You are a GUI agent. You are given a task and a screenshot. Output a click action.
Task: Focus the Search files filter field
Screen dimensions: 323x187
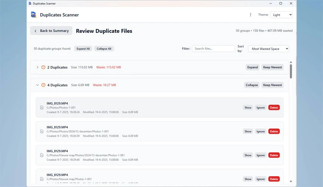pos(213,49)
